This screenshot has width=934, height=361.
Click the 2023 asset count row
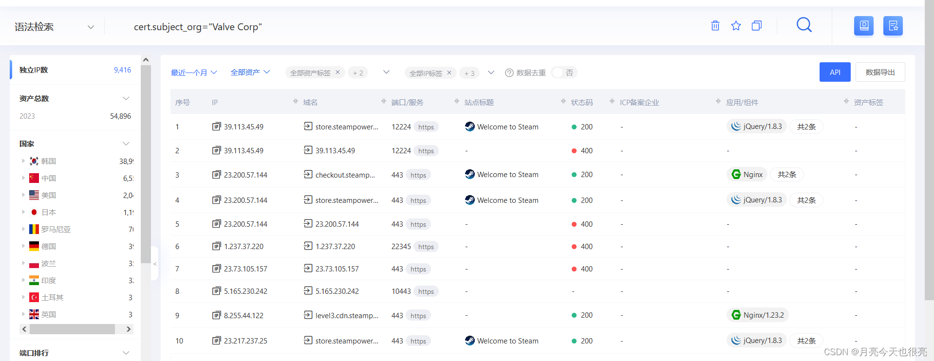click(75, 116)
